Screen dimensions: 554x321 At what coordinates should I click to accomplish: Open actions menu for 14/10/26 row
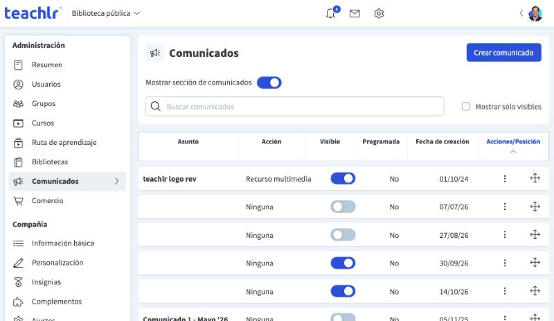[505, 291]
